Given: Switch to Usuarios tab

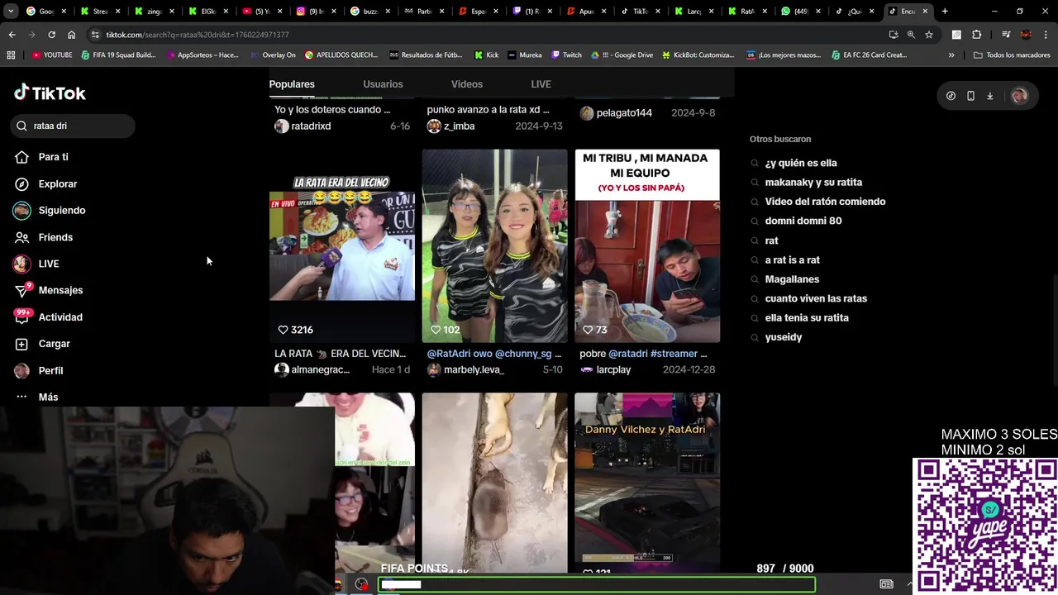Looking at the screenshot, I should click(383, 83).
